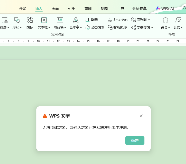The height and width of the screenshot is (164, 186).
Task: Confirm the dialog with 确定
Action: 135,140
